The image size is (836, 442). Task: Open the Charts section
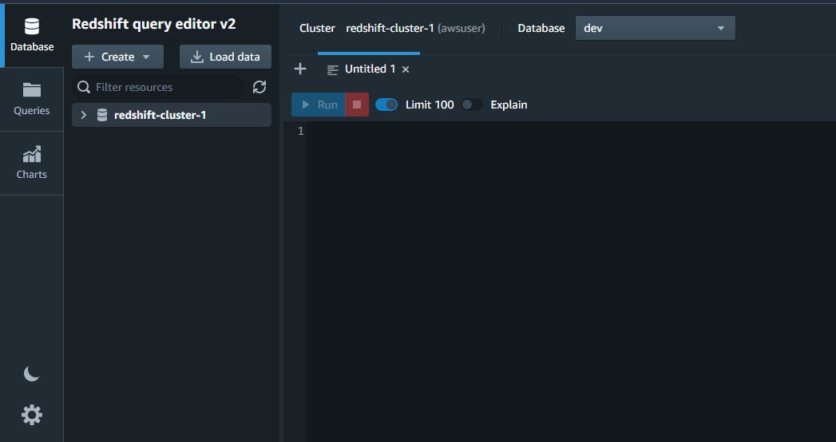coord(31,163)
